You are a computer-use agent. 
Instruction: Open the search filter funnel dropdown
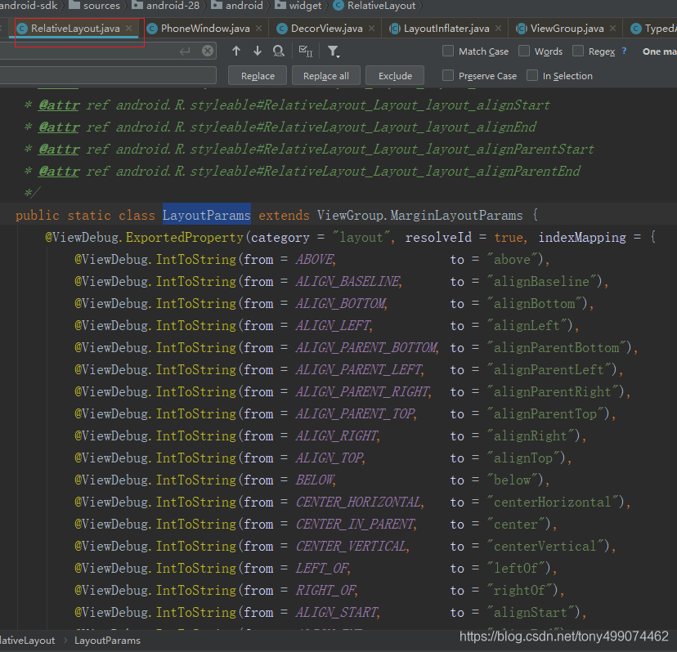click(334, 51)
